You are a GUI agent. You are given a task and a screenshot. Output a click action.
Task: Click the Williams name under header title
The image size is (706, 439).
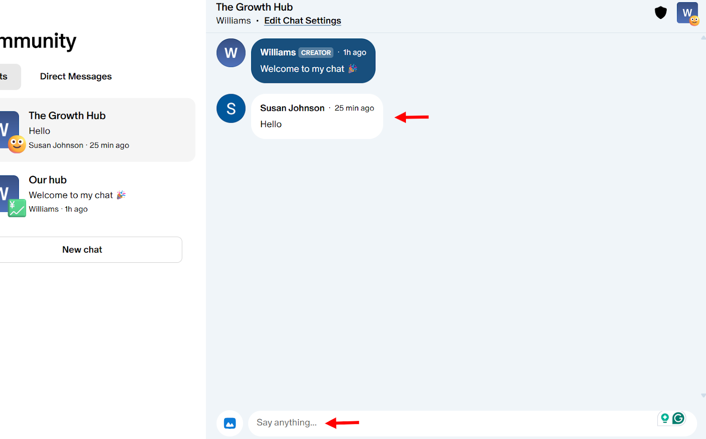233,21
